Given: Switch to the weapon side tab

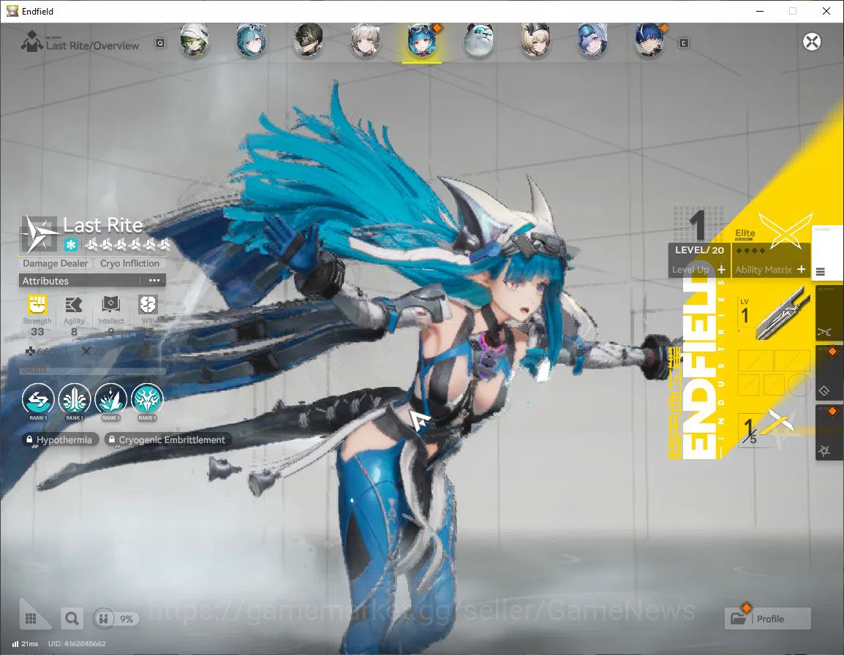Looking at the screenshot, I should pos(829,314).
